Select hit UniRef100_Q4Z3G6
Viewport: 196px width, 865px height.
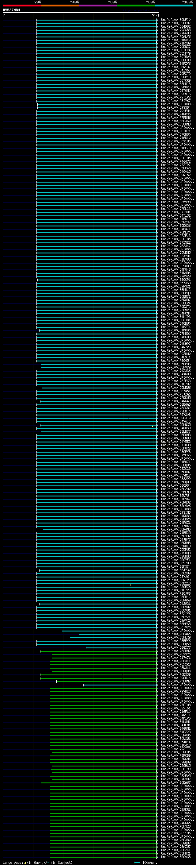[x=175, y=371]
